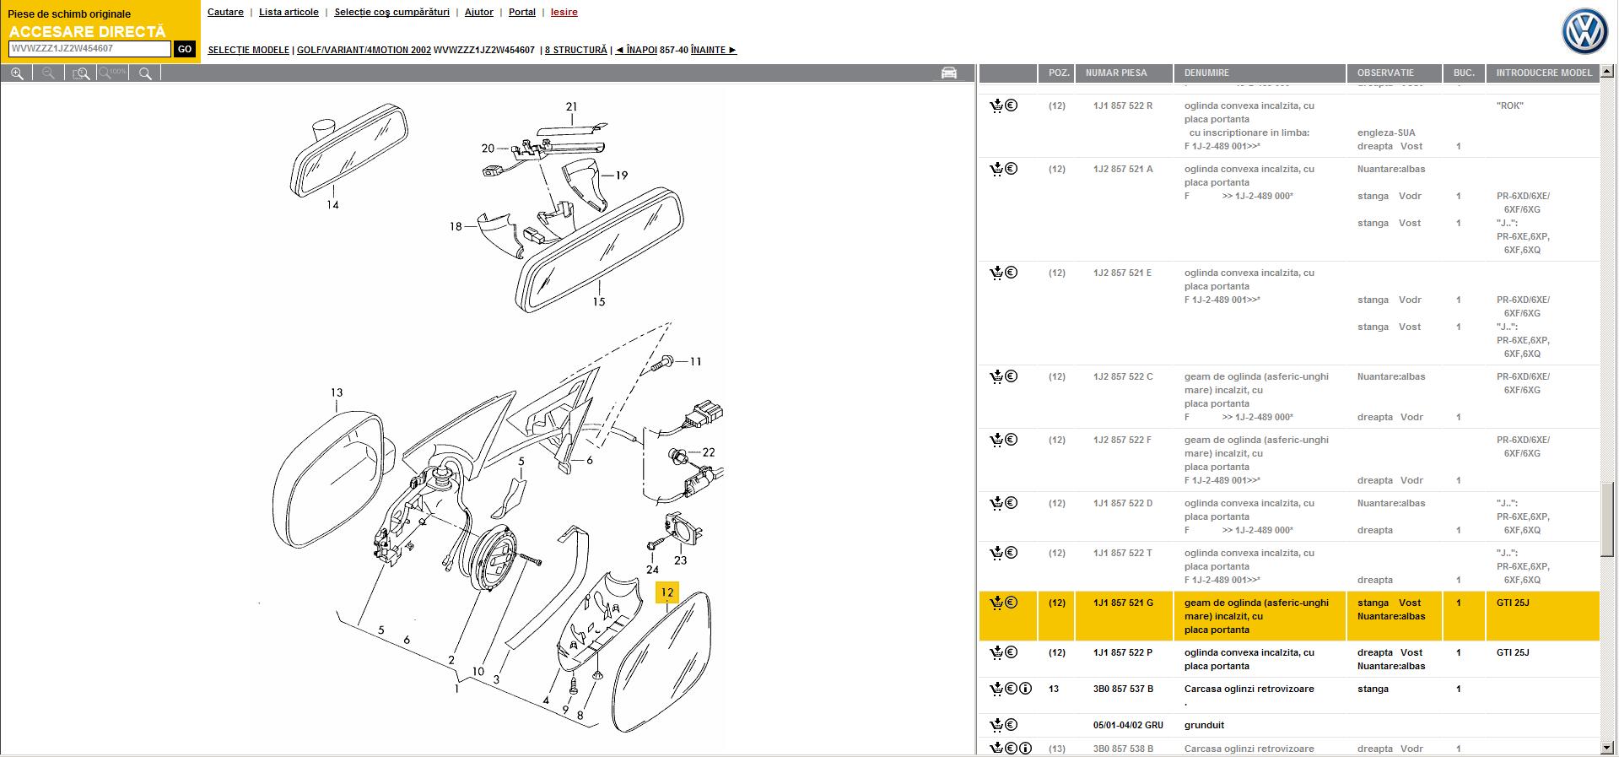Image resolution: width=1619 pixels, height=757 pixels.
Task: Open the GOLF/VARIANT/4MOTION 2002 breadcrumb
Action: pos(364,50)
